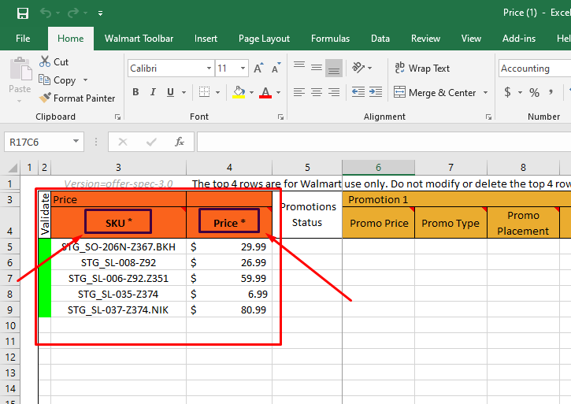Open the Formulas ribbon tab
Image resolution: width=571 pixels, height=404 pixels.
pos(330,39)
